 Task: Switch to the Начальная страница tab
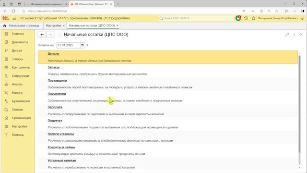point(22,25)
